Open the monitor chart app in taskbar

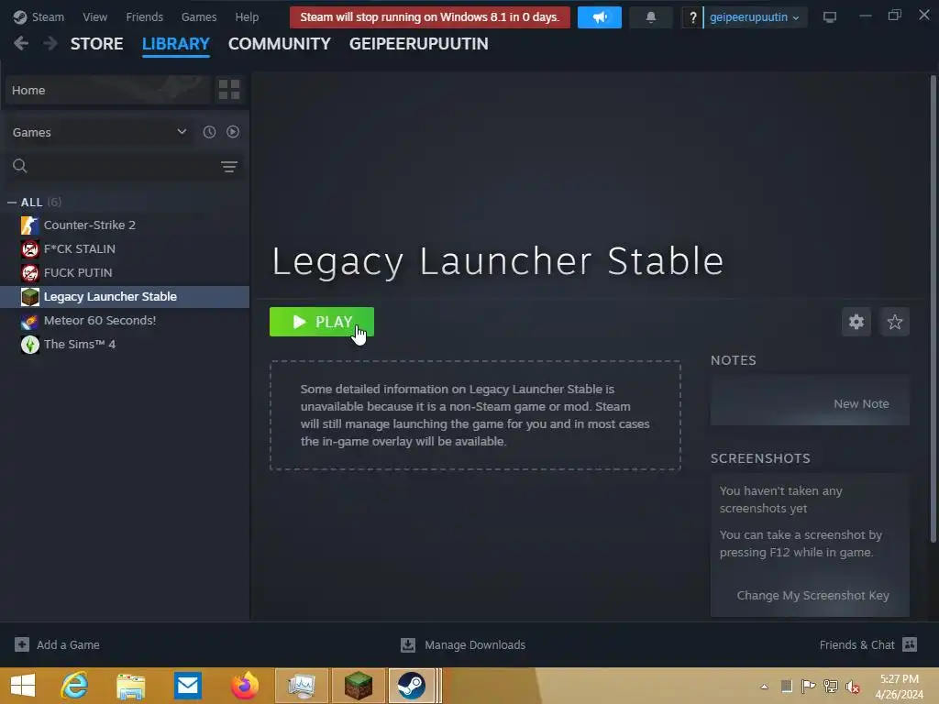click(301, 686)
